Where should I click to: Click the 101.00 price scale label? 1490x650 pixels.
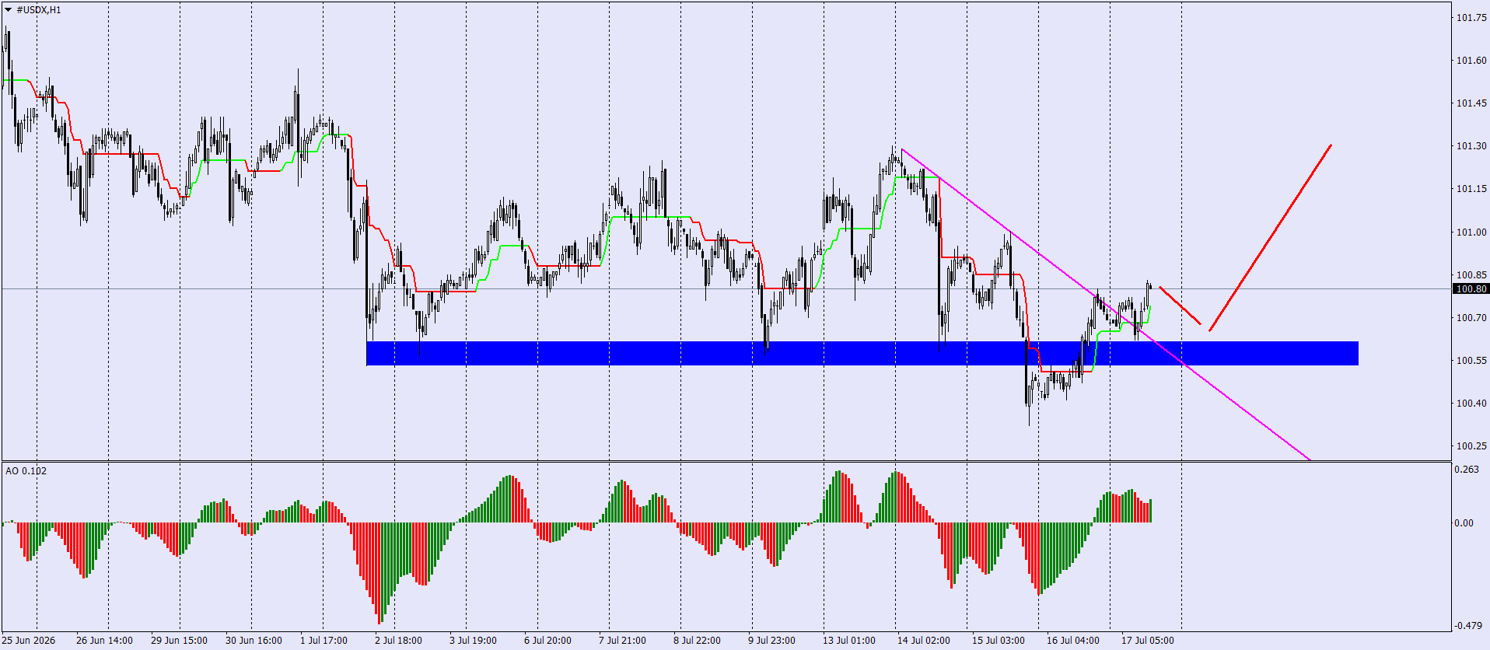(1471, 232)
